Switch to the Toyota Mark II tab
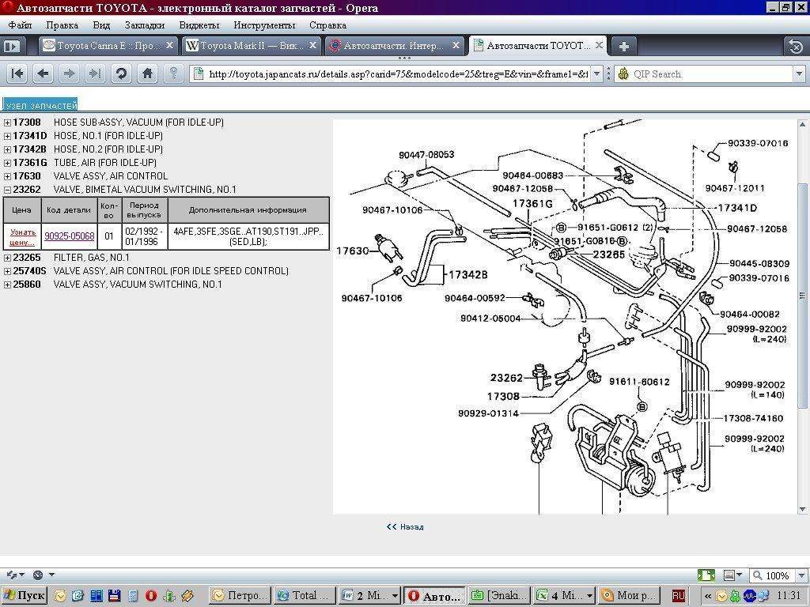 pos(244,46)
